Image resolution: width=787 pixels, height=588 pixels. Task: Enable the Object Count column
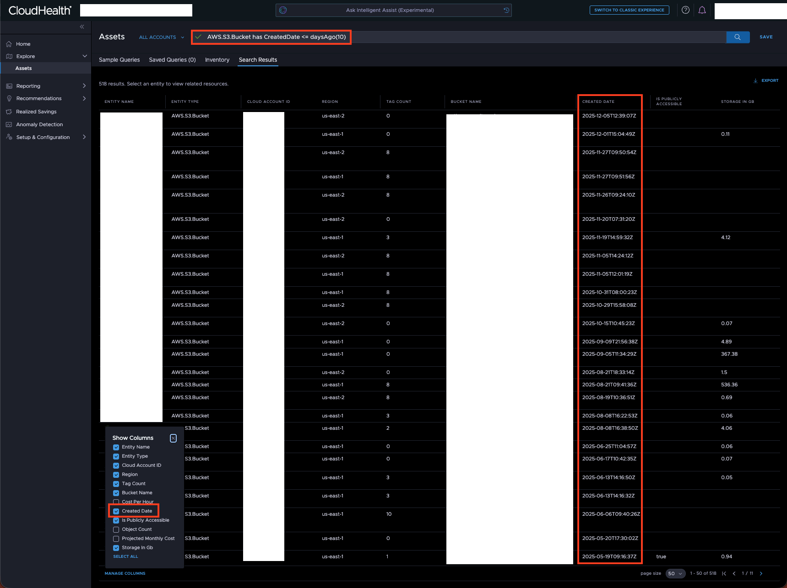click(116, 529)
